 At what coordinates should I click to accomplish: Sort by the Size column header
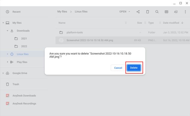pos(140,23)
